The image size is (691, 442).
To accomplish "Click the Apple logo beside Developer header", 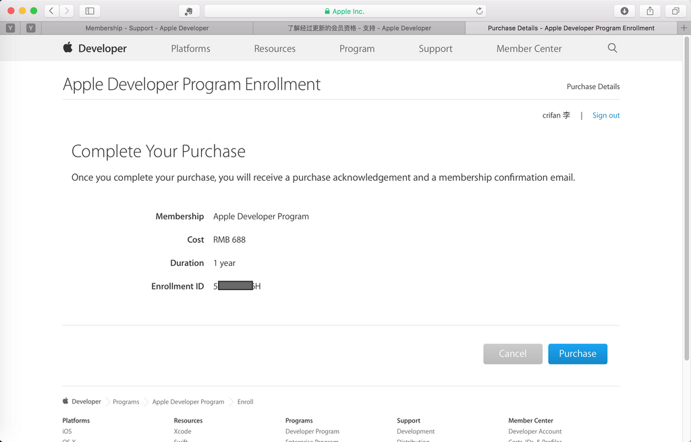I will [67, 48].
